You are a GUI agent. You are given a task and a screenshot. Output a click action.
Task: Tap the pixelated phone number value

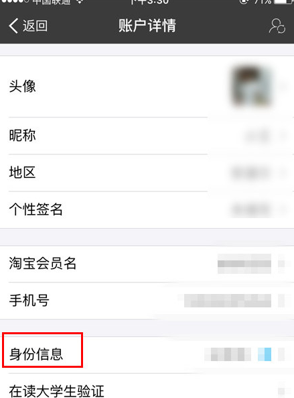coord(228,301)
